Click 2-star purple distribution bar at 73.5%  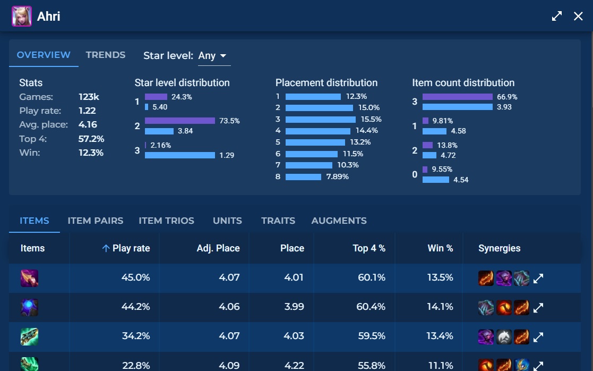[180, 121]
